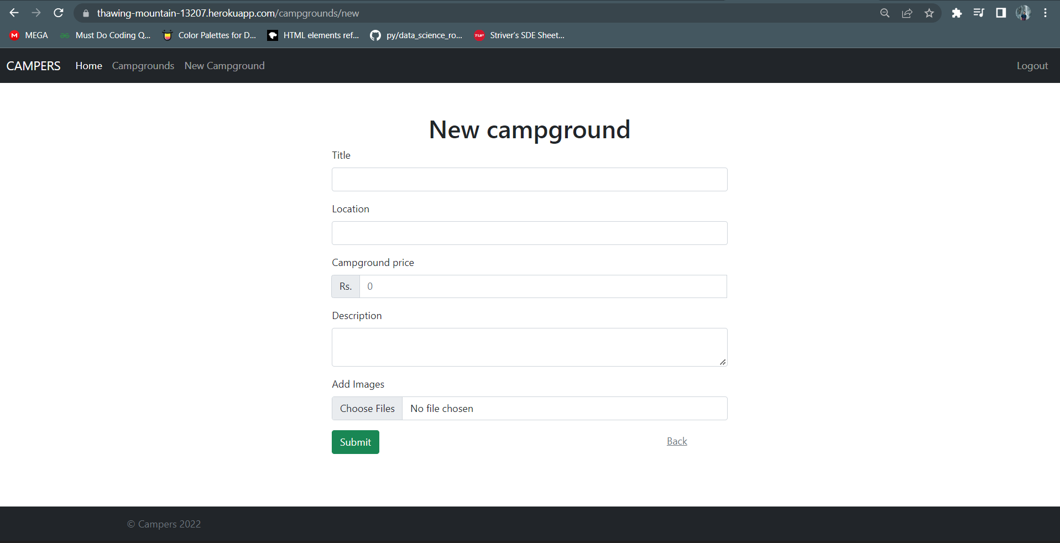
Task: Open the Chrome three-dot menu
Action: (x=1046, y=13)
